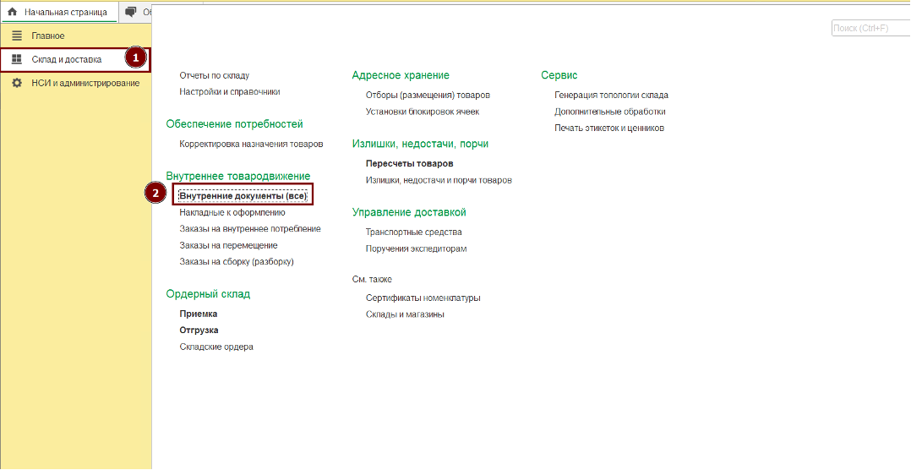The height and width of the screenshot is (470, 911).
Task: Open Склады и магазины
Action: click(x=405, y=314)
